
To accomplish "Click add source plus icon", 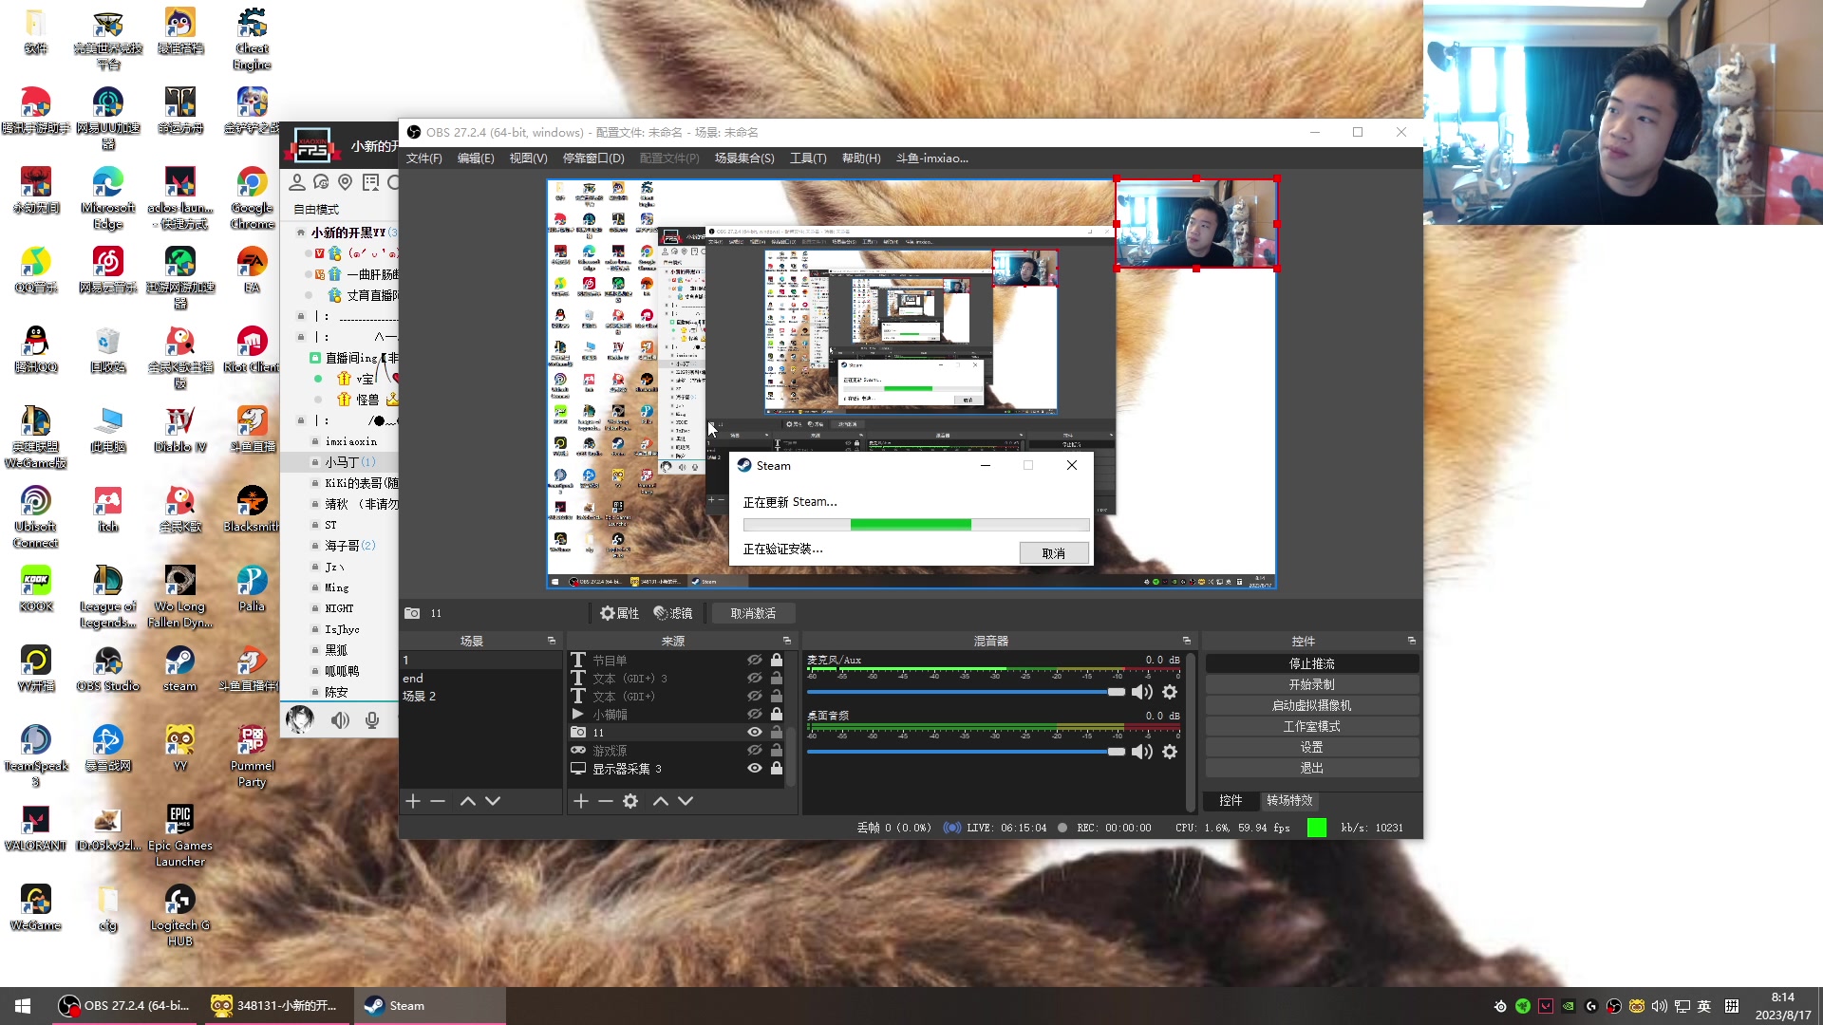I will (x=581, y=802).
